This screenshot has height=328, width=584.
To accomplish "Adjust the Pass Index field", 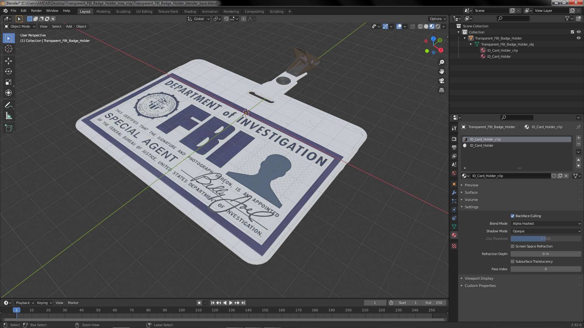I will point(546,269).
